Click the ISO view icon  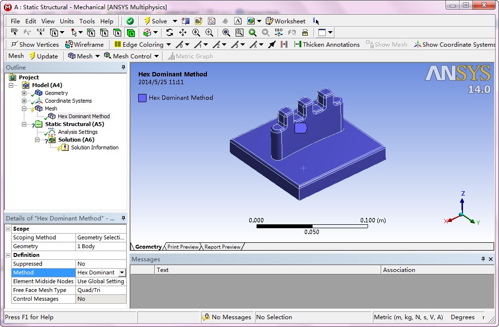coord(278,33)
